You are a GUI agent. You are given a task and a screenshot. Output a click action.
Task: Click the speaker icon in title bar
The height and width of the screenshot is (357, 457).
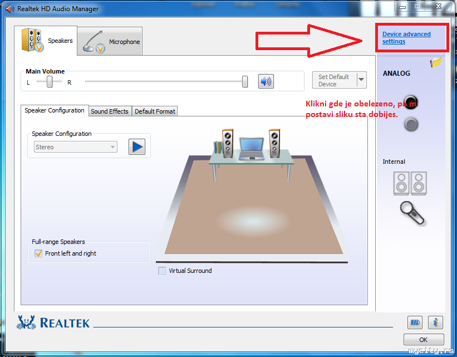click(x=9, y=9)
